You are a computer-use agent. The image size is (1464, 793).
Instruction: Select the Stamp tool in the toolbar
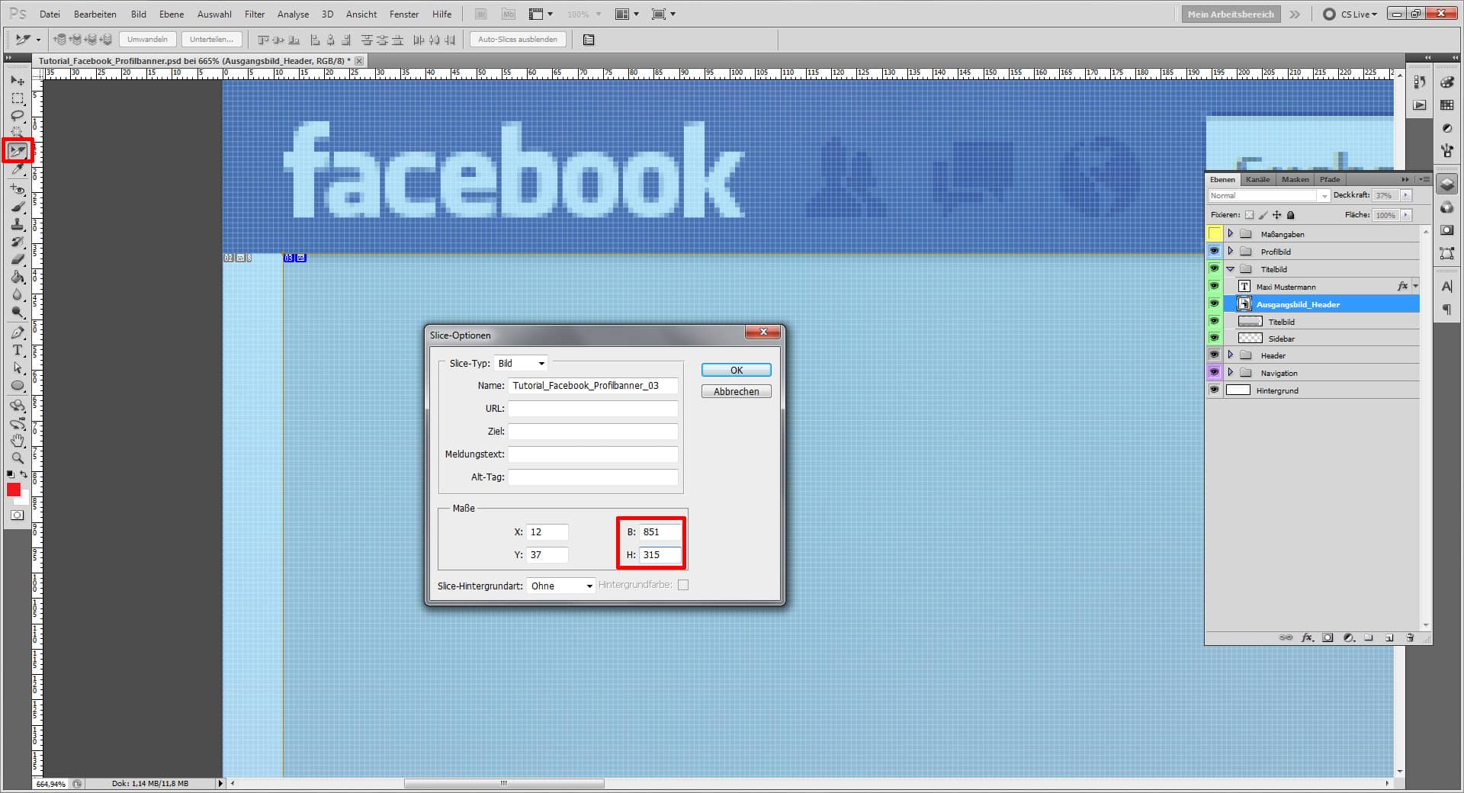click(x=18, y=224)
